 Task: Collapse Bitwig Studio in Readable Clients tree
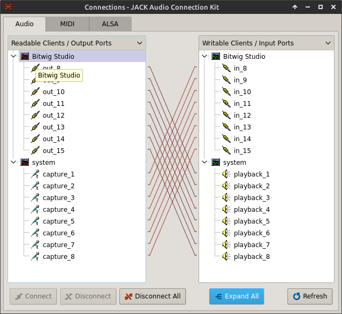pyautogui.click(x=13, y=57)
